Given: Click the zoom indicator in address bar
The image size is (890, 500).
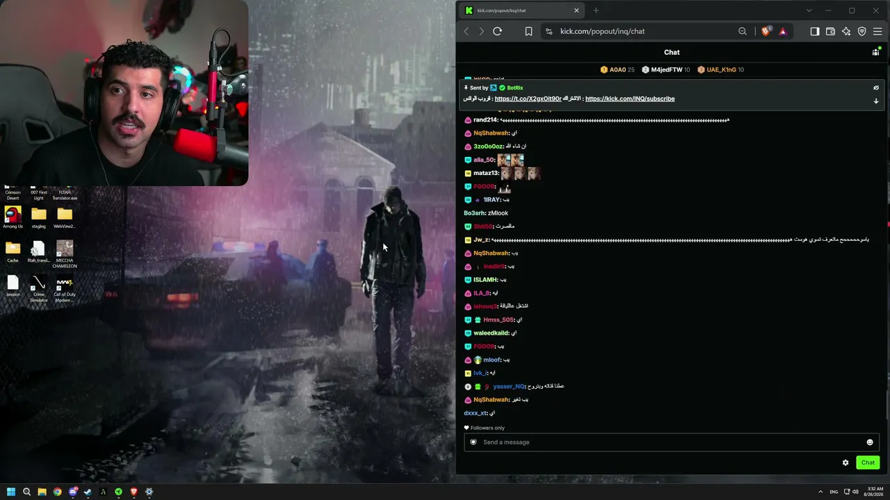Looking at the screenshot, I should click(x=743, y=31).
